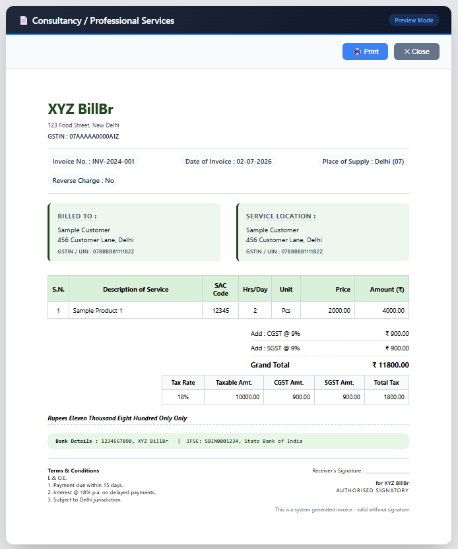Click the company name 'XYZ BillBr'

click(81, 109)
